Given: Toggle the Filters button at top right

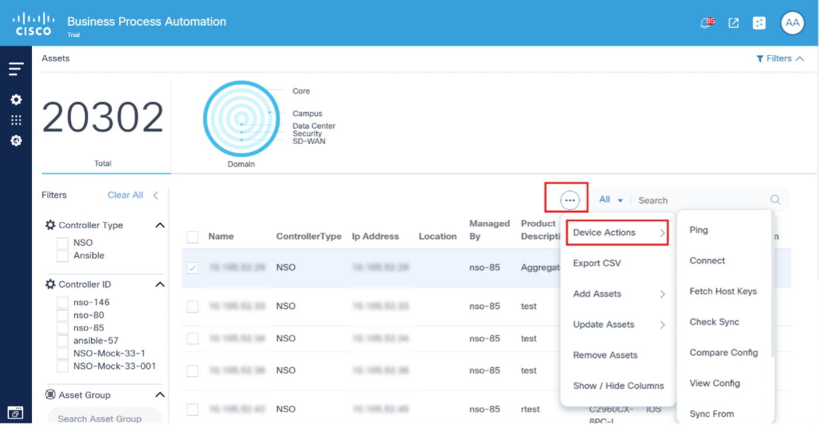Looking at the screenshot, I should click(x=780, y=58).
